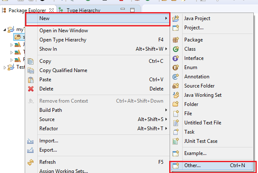Viewport: 258px width, 173px height.
Task: Click the Java Project icon in submenu
Action: [176, 18]
